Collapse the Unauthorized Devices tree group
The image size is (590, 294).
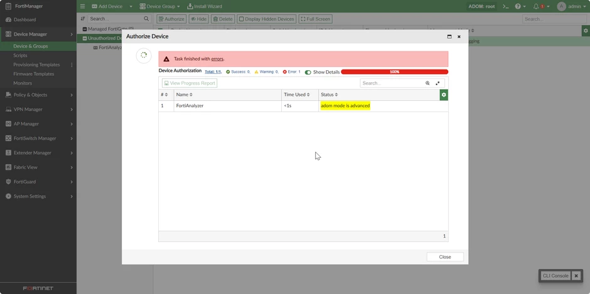click(x=85, y=38)
